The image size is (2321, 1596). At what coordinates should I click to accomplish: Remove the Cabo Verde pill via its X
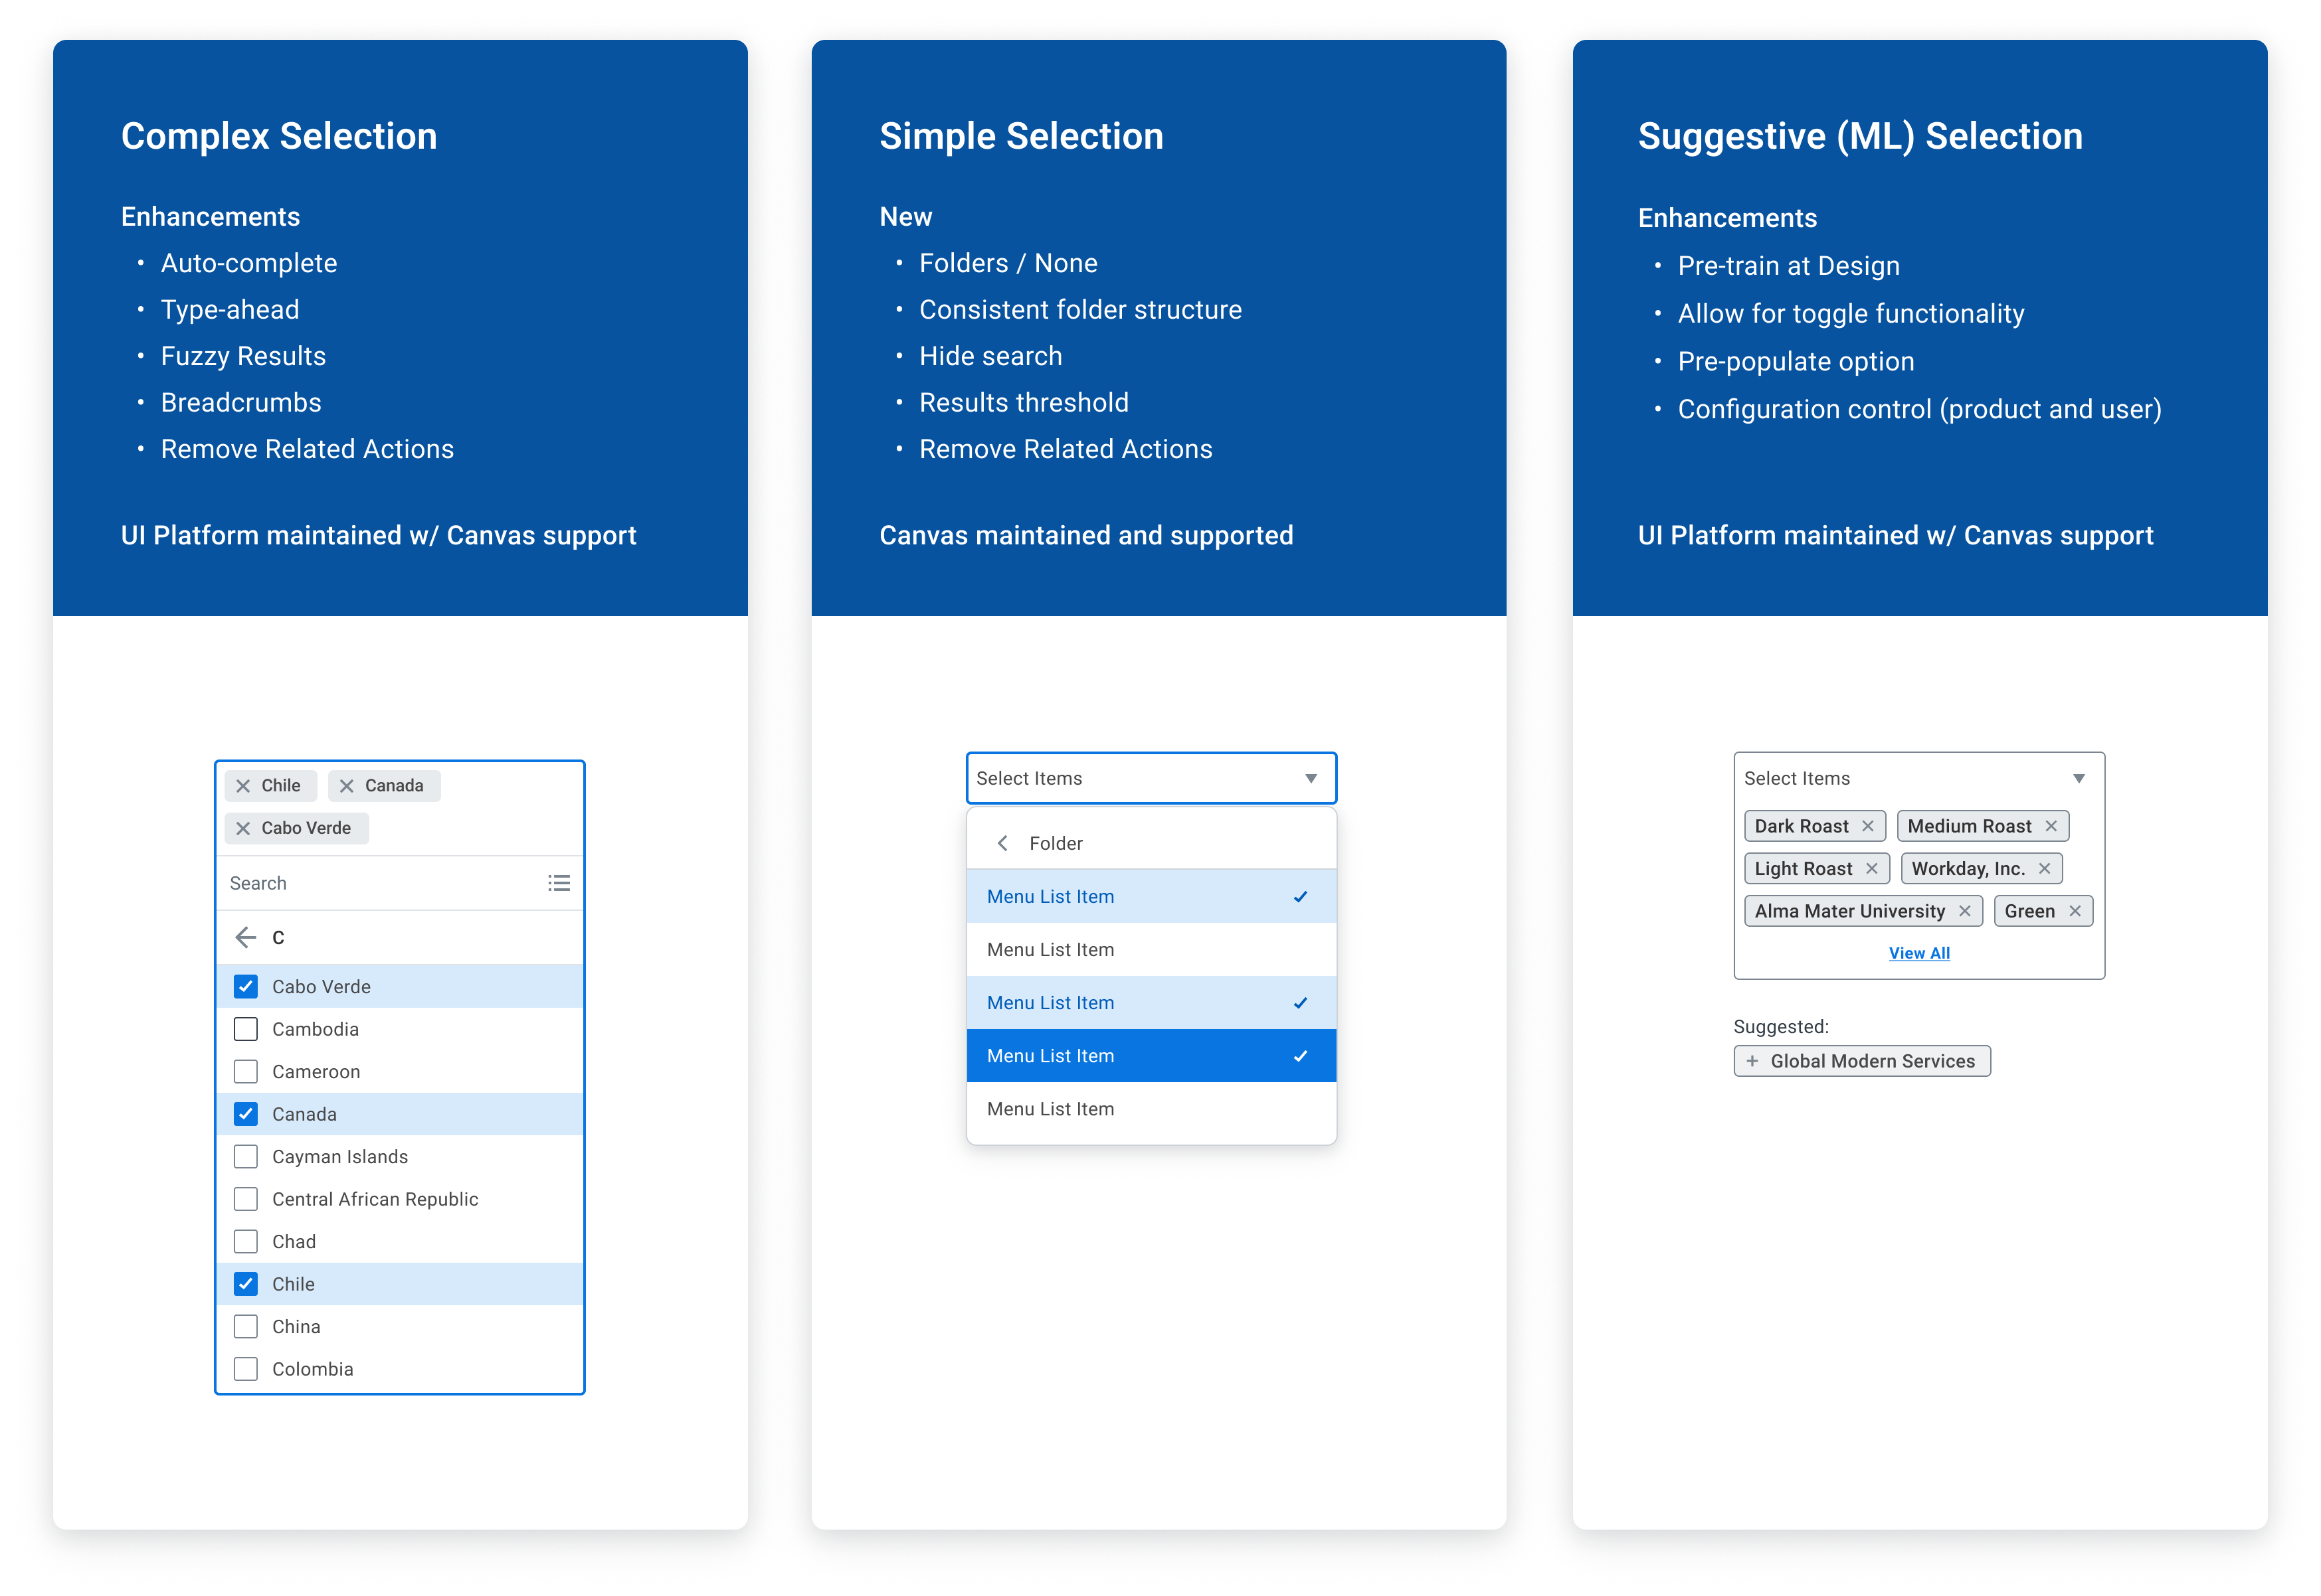pyautogui.click(x=243, y=828)
